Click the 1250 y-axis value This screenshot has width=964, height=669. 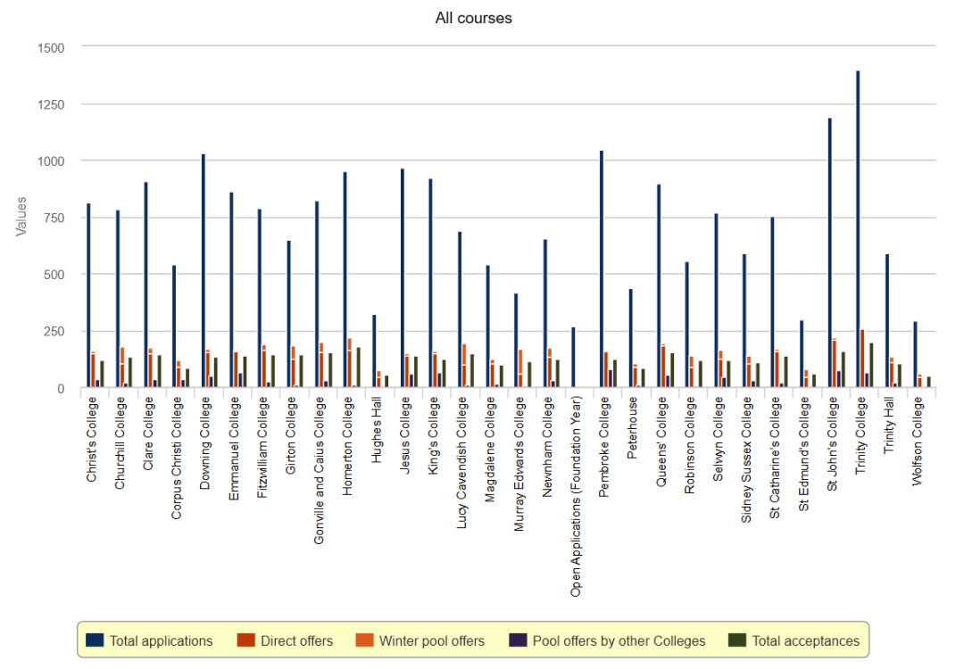point(50,104)
